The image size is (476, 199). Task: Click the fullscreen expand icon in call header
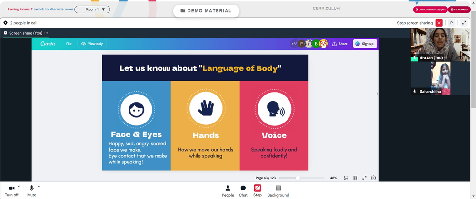[x=464, y=23]
